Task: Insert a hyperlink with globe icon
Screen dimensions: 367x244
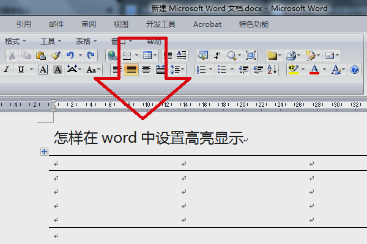Action: click(112, 56)
